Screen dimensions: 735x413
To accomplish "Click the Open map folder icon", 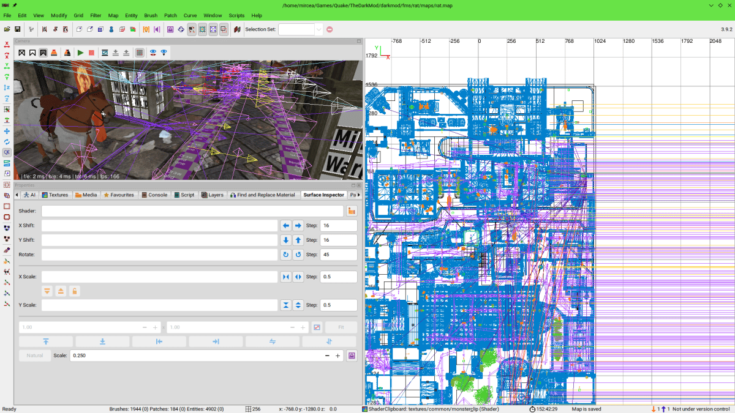I will pos(7,29).
